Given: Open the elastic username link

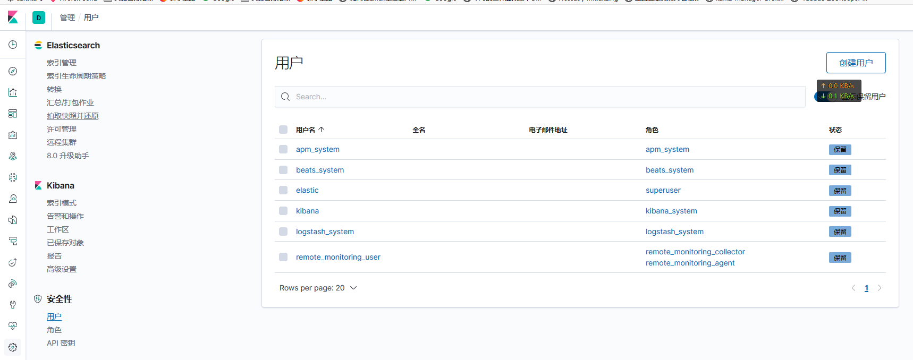Looking at the screenshot, I should [x=307, y=190].
